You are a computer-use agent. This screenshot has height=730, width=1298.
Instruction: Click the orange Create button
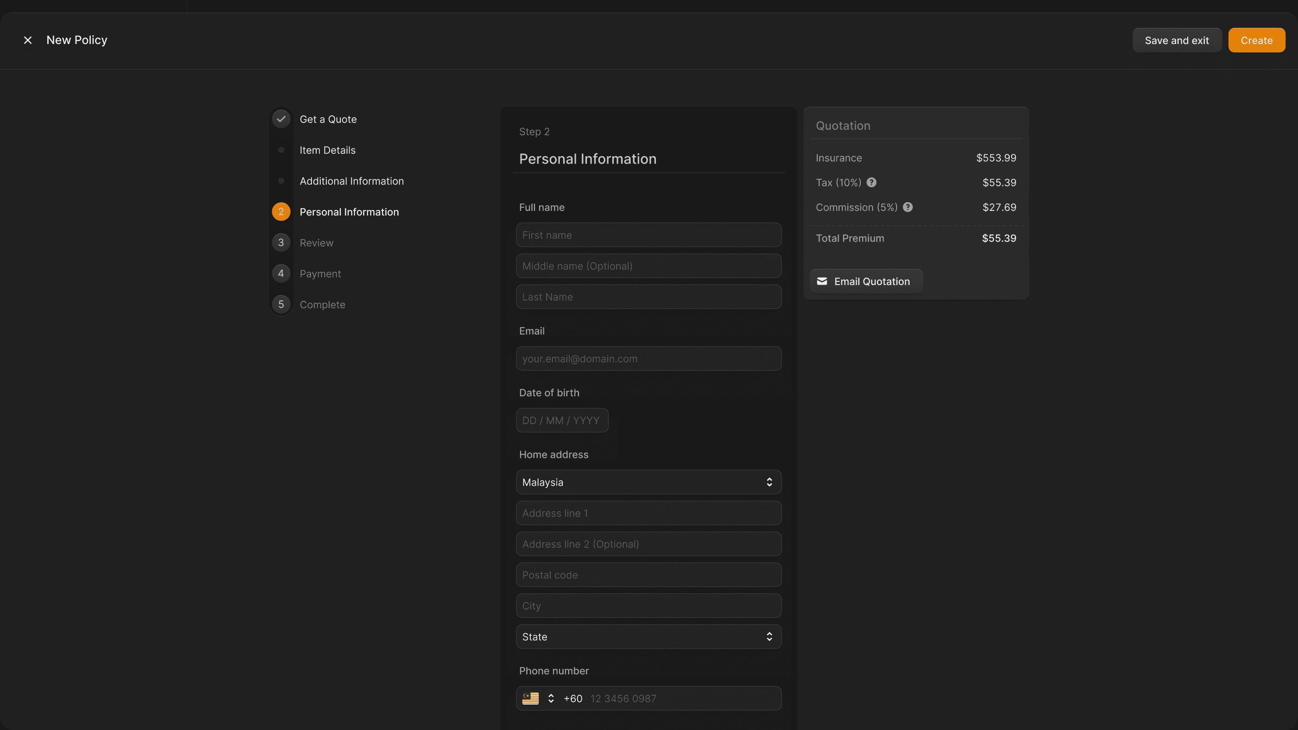pos(1256,40)
